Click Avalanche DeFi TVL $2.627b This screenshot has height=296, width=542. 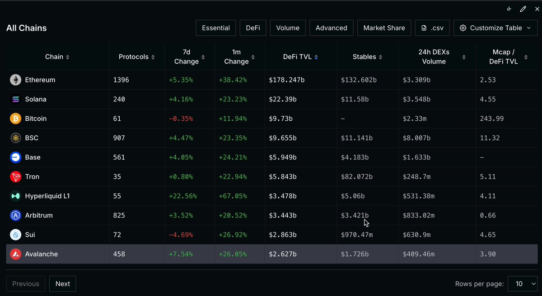point(283,254)
